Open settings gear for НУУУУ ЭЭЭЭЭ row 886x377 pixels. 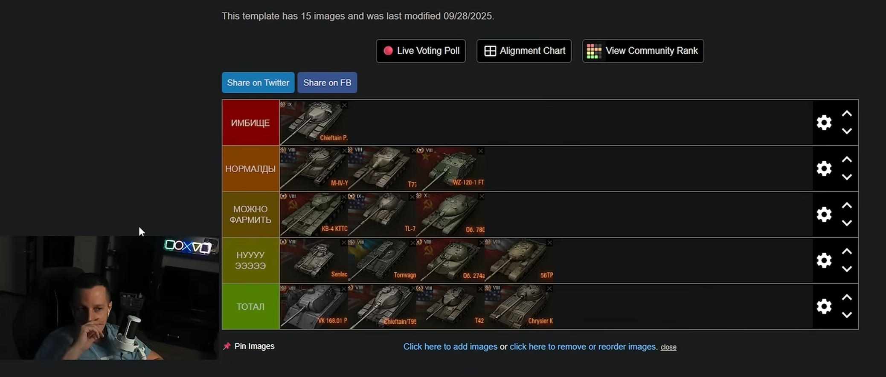click(824, 260)
